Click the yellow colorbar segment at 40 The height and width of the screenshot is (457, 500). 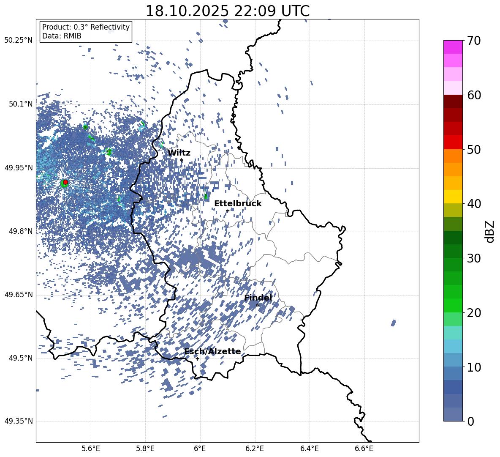(x=453, y=197)
